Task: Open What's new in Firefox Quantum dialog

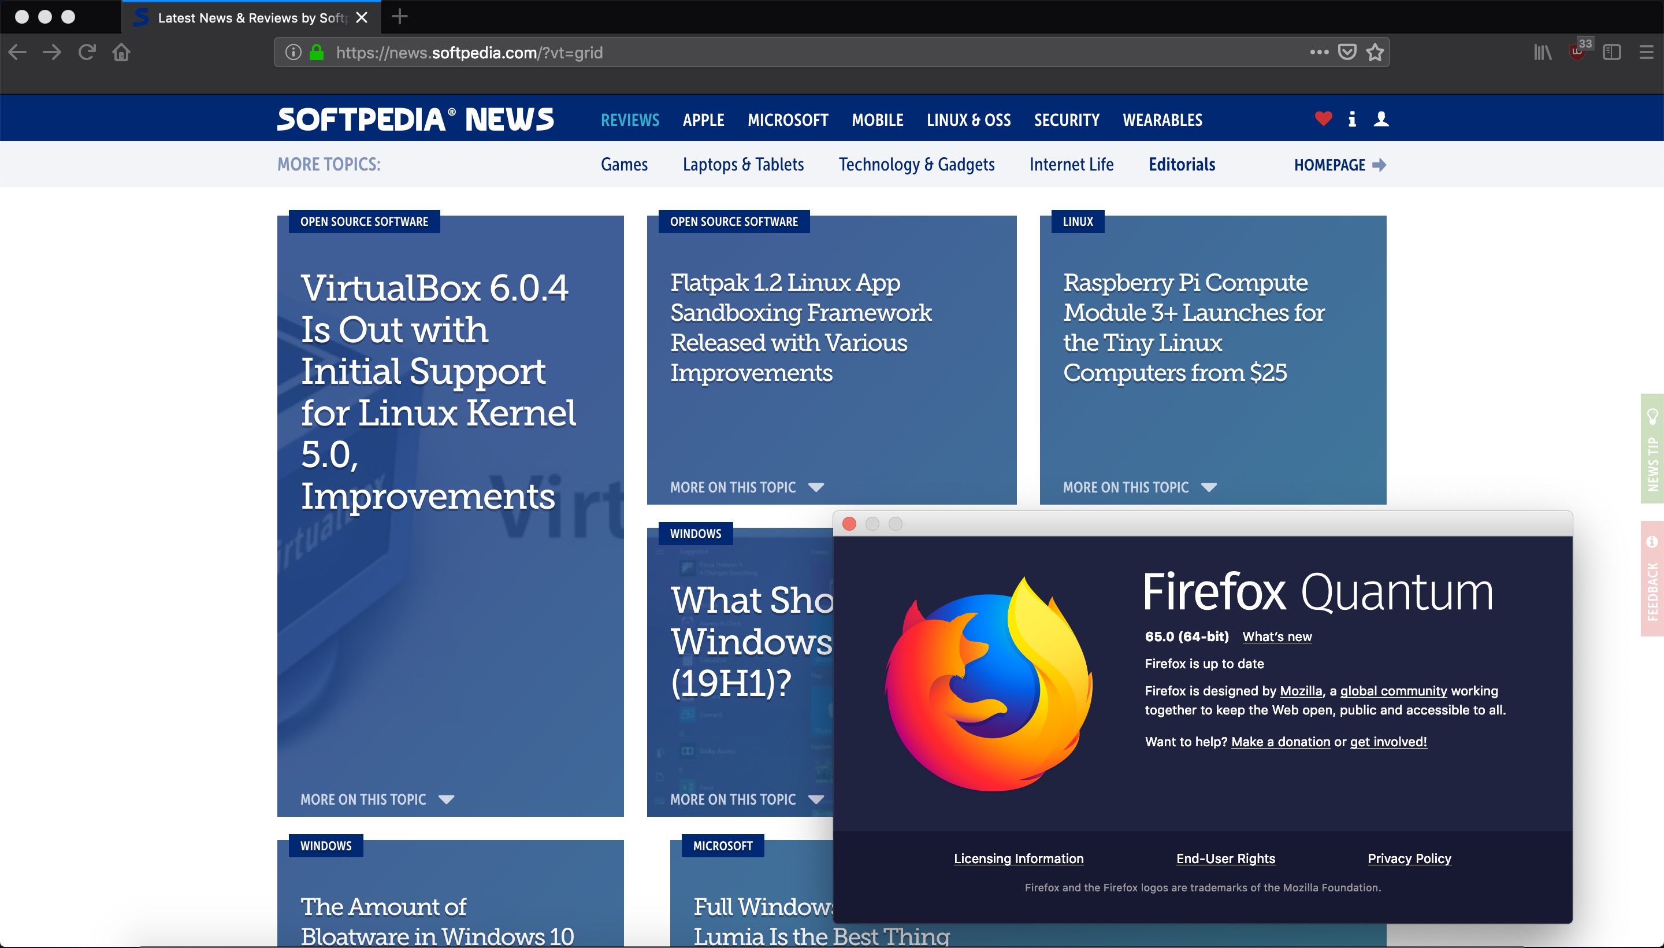Action: [x=1276, y=637]
